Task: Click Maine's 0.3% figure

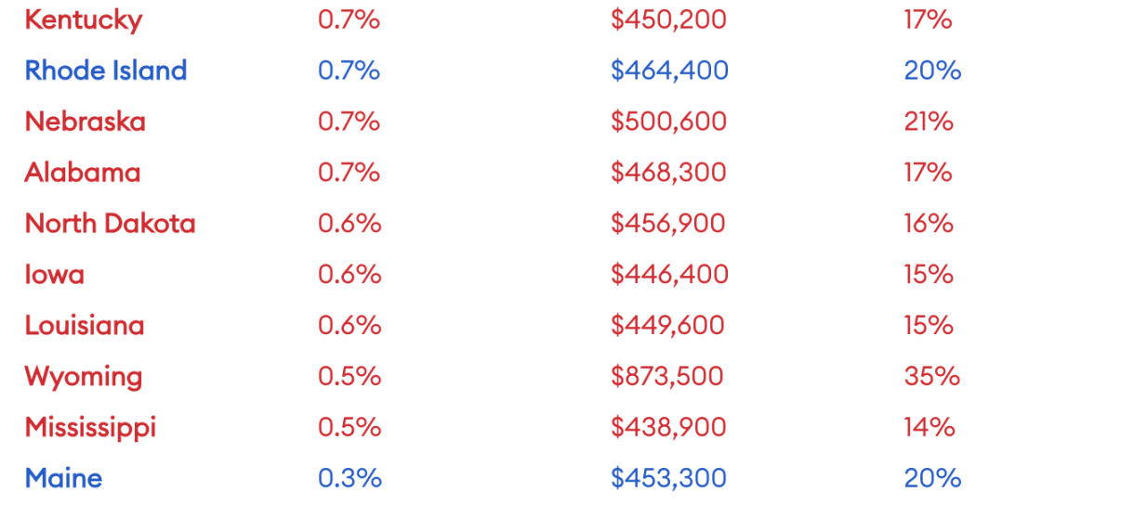Action: tap(349, 478)
